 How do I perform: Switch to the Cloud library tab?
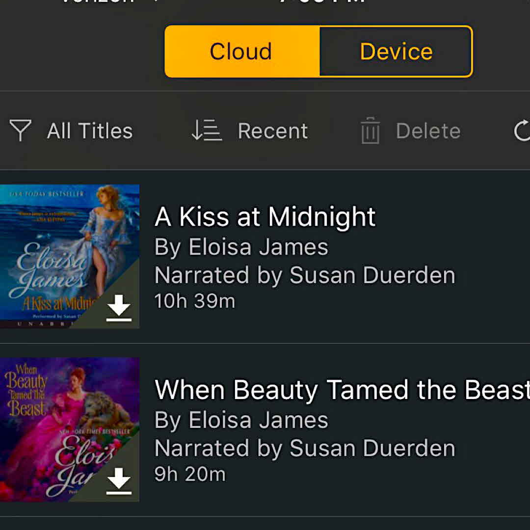[241, 52]
